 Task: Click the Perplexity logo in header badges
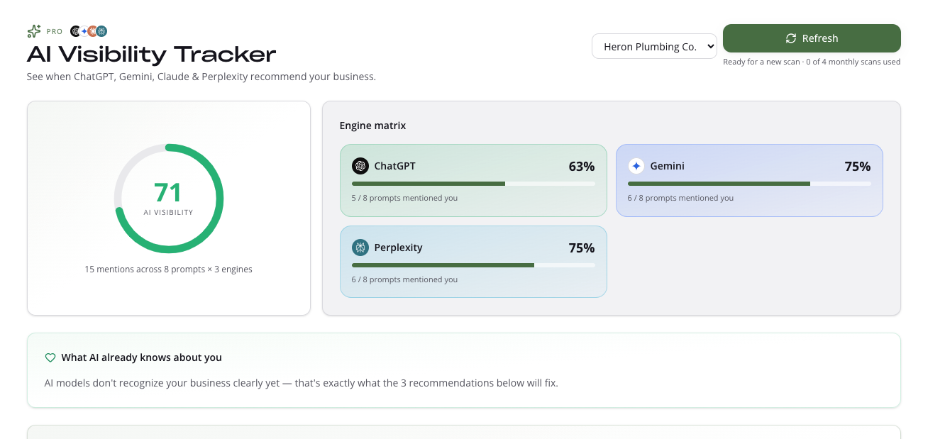point(101,31)
